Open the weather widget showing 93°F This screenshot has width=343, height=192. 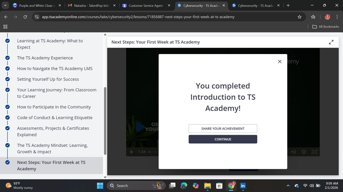point(19,186)
